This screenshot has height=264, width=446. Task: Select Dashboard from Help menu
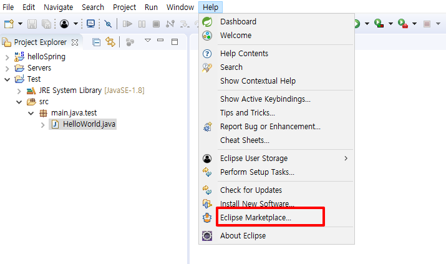click(276, 22)
